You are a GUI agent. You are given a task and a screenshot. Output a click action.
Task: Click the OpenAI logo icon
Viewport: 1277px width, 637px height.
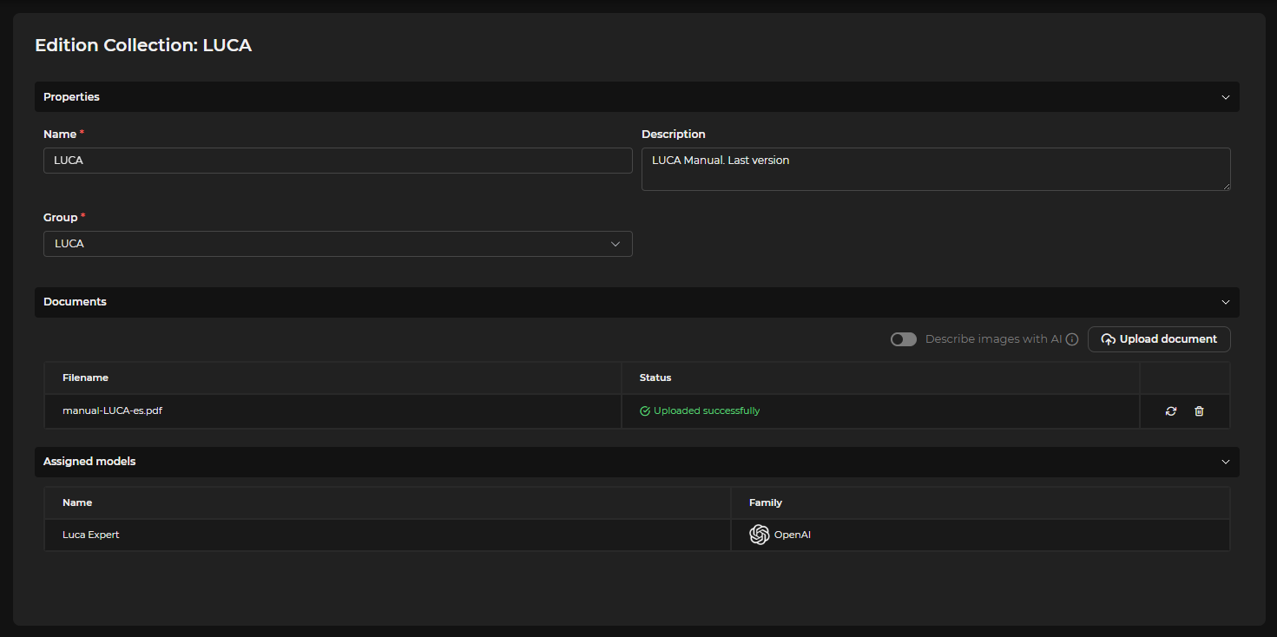point(760,535)
